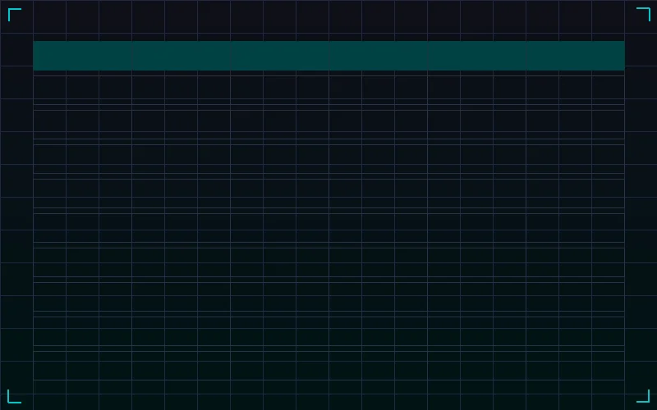Select the last empty row at the bottom
This screenshot has height=410, width=657.
point(328,365)
